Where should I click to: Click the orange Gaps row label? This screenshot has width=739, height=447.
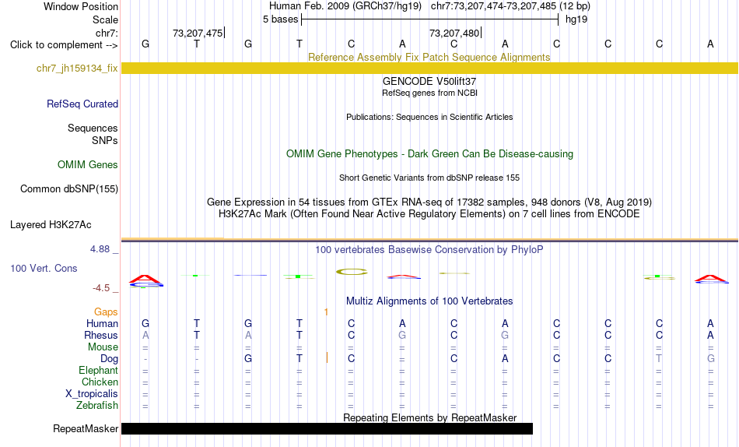point(106,311)
